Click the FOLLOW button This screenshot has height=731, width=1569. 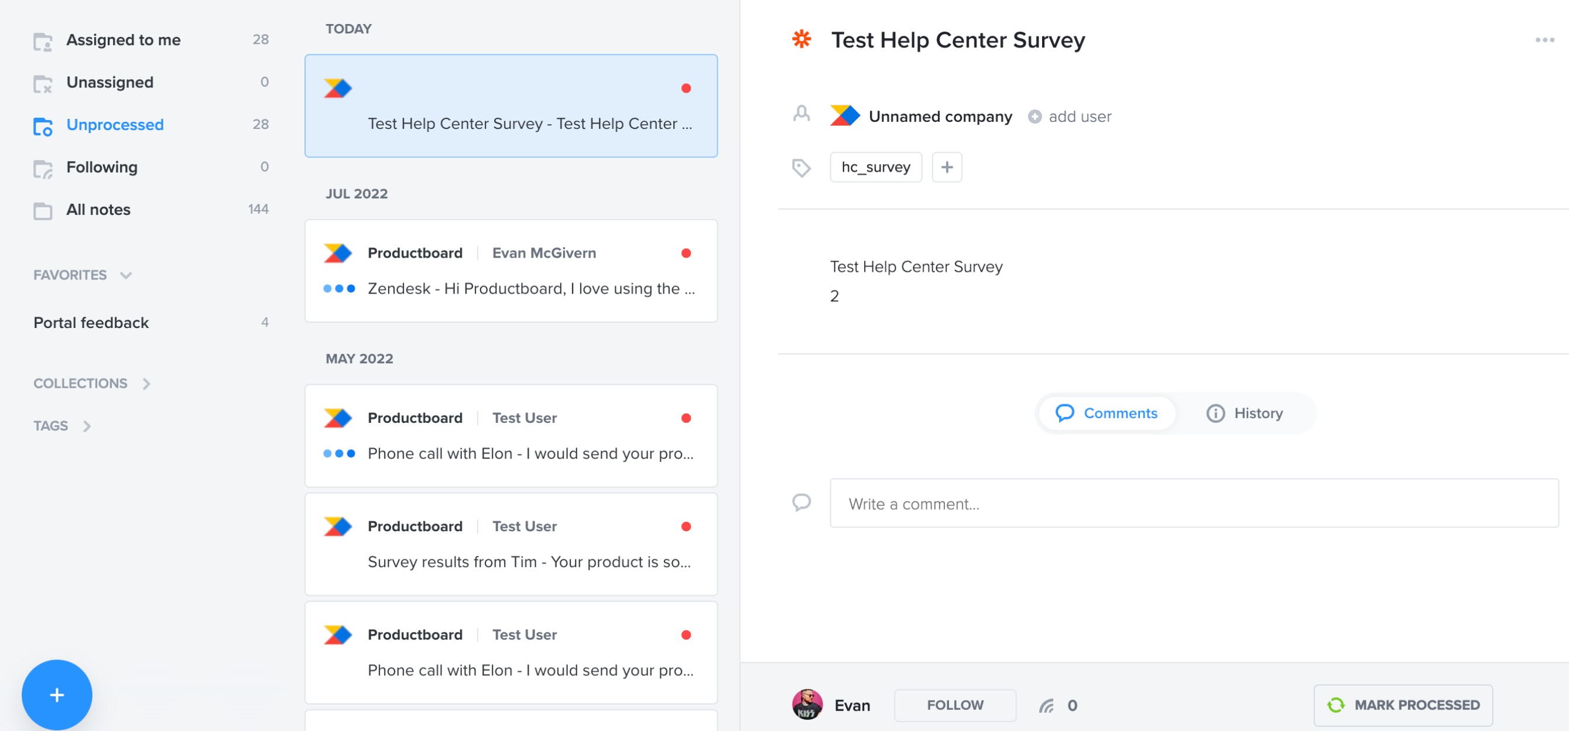pyautogui.click(x=954, y=705)
